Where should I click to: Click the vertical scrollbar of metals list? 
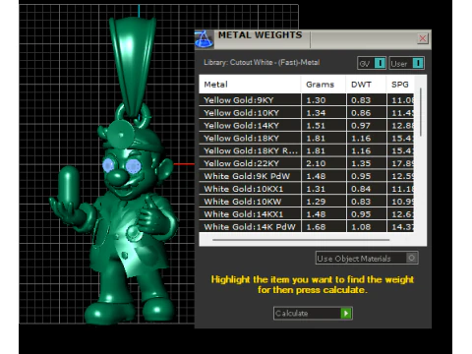421,112
